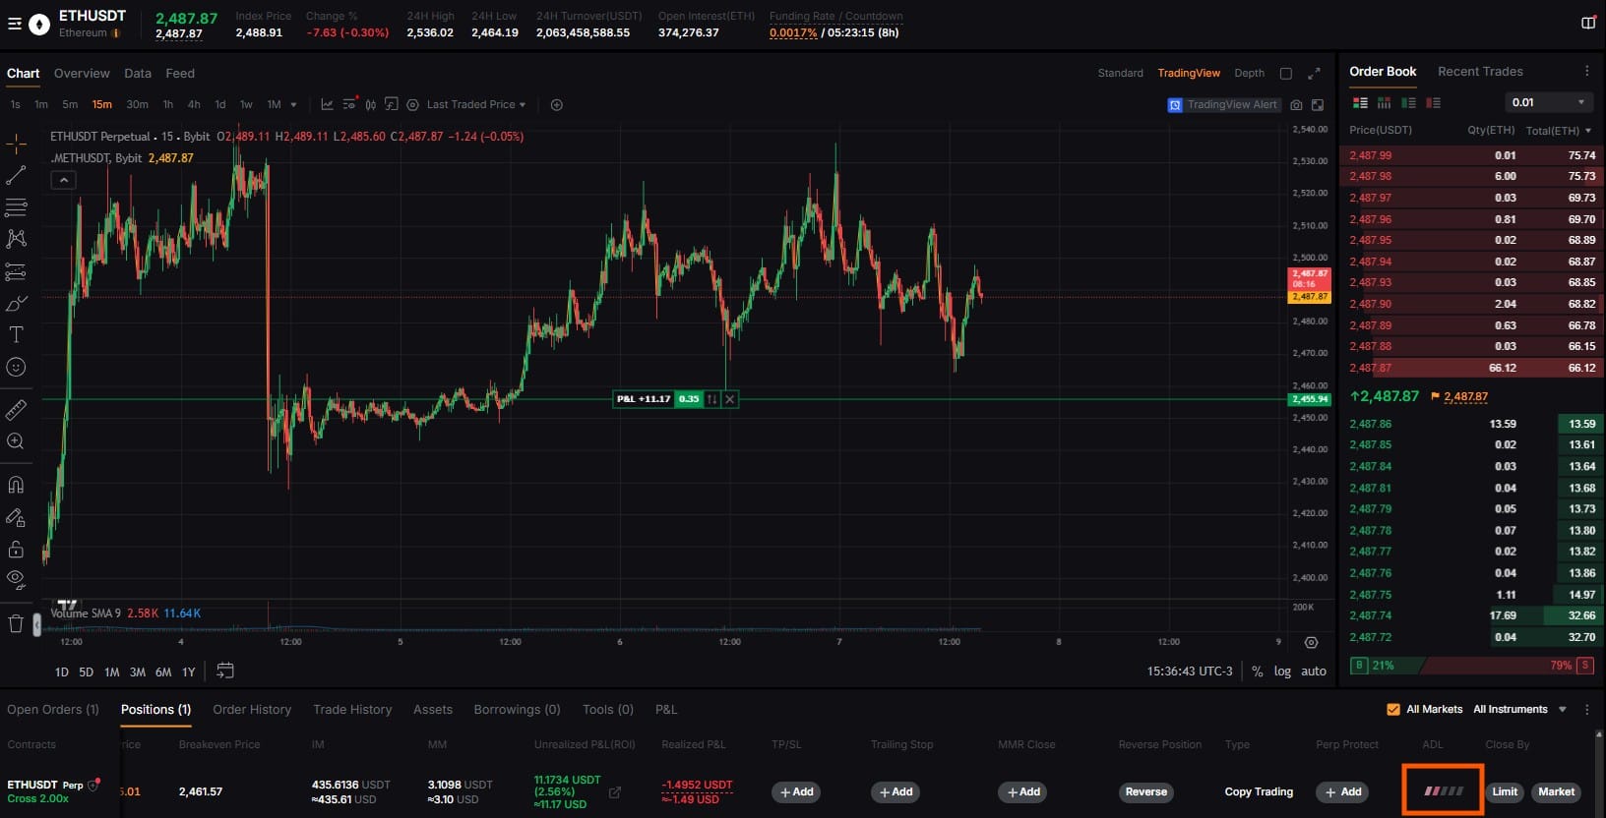Image resolution: width=1606 pixels, height=818 pixels.
Task: Add a comparison symbol with plus circle
Action: point(557,105)
